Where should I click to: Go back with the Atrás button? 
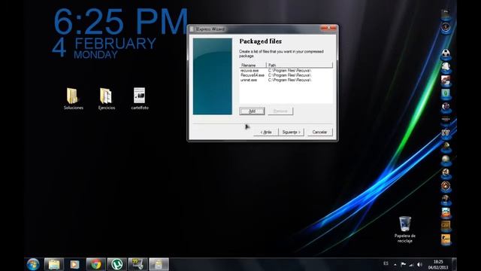[x=266, y=132]
